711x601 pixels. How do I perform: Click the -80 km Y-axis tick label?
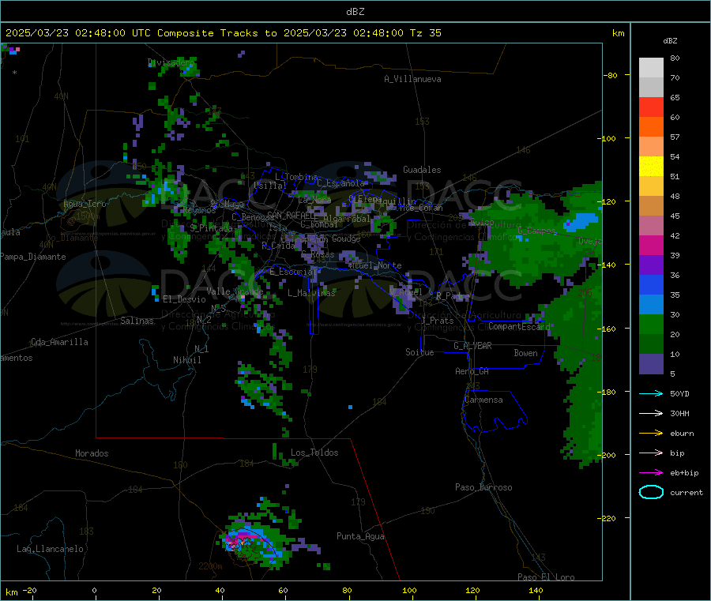611,76
